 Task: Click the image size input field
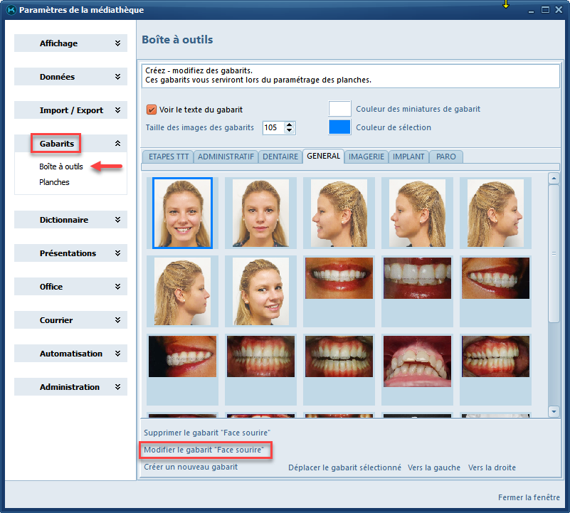pyautogui.click(x=272, y=128)
